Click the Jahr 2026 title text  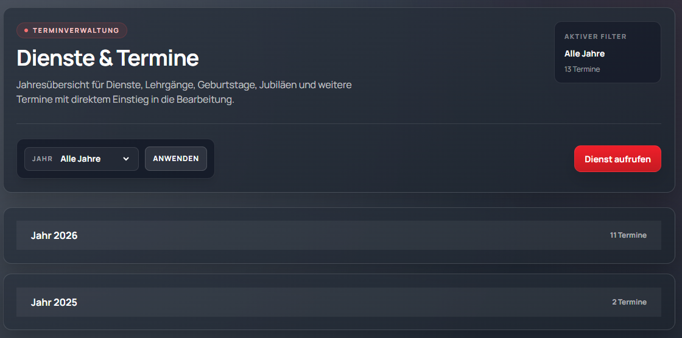click(54, 235)
